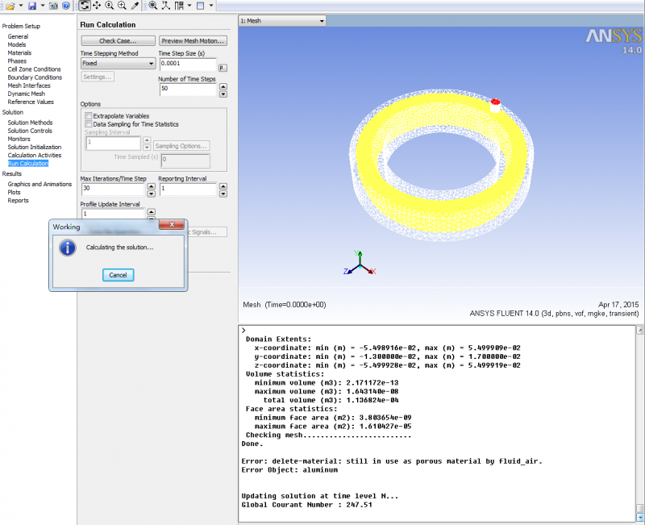Open the Phases tree item
The width and height of the screenshot is (645, 525).
click(x=17, y=61)
